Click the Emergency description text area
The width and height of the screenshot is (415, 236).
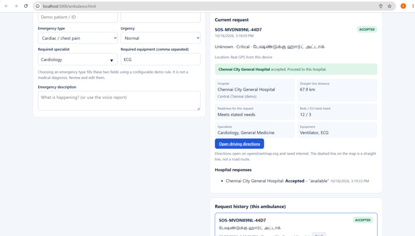click(x=119, y=101)
